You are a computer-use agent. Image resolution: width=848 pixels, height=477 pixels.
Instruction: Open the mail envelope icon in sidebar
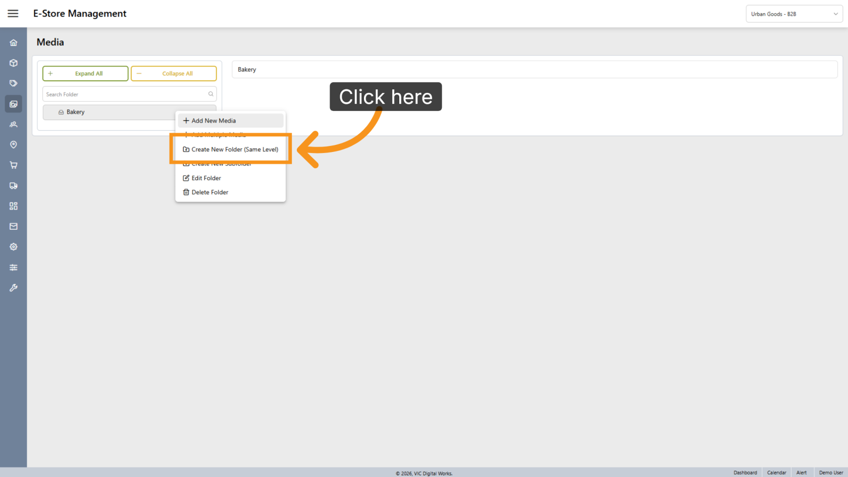click(x=14, y=227)
